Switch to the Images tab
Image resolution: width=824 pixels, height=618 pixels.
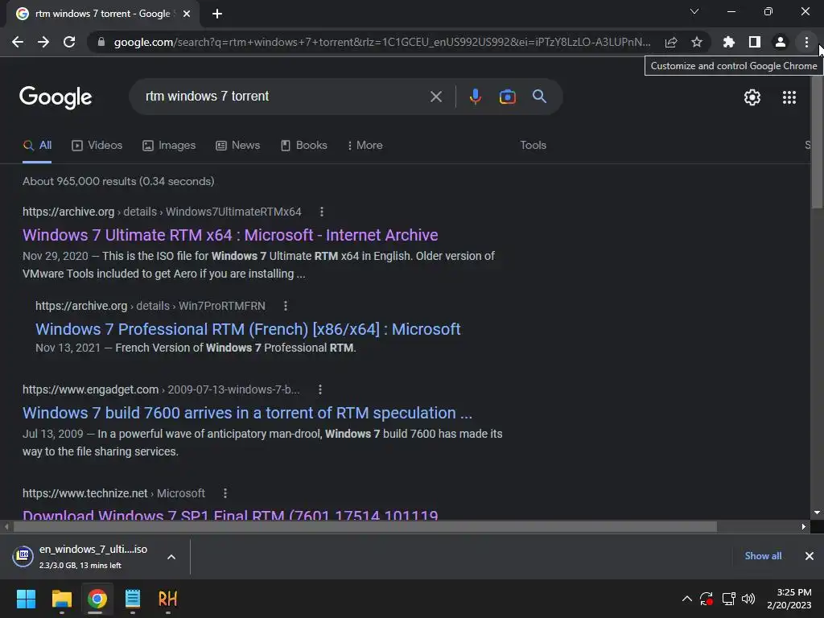[169, 146]
